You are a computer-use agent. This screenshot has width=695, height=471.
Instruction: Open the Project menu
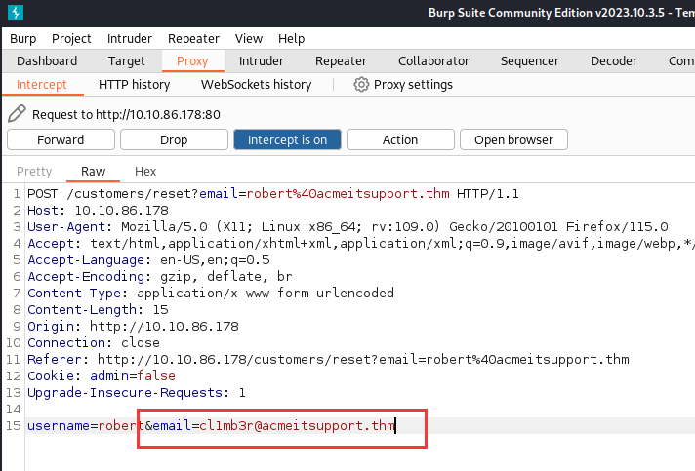[x=71, y=38]
